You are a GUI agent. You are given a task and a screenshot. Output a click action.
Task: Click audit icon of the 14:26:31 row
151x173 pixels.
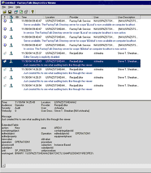click(x=5, y=78)
